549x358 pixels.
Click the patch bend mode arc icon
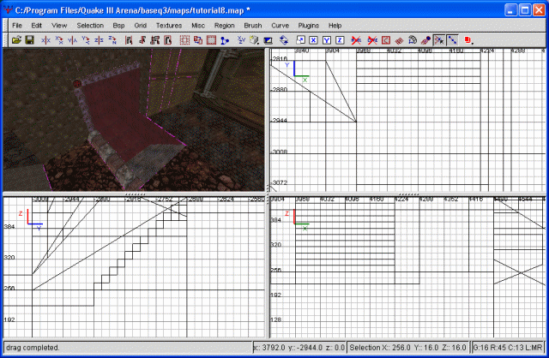point(412,40)
